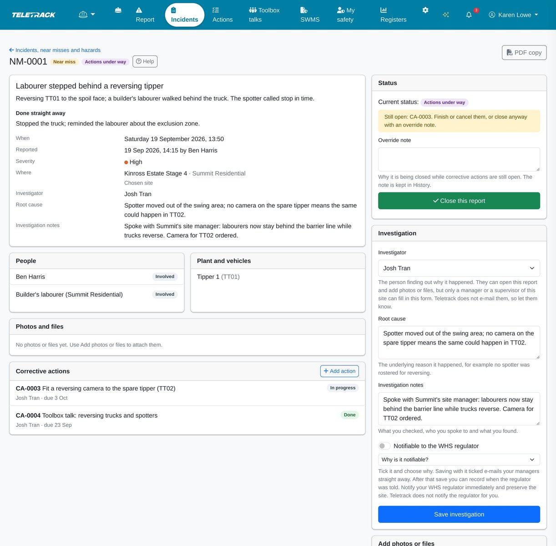Click the Photos and files heading

40,327
